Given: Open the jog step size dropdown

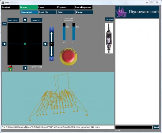Looking at the screenshot, I should coord(4,24).
